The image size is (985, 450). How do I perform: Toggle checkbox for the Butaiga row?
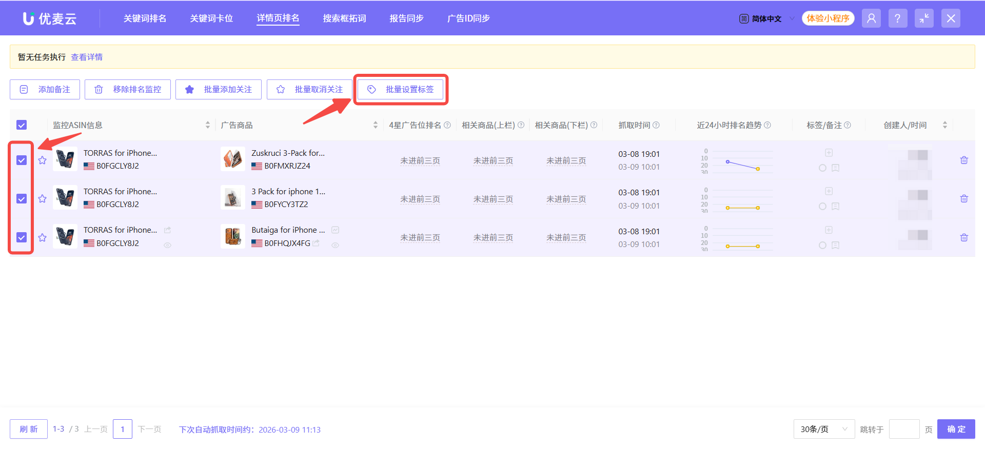(22, 238)
